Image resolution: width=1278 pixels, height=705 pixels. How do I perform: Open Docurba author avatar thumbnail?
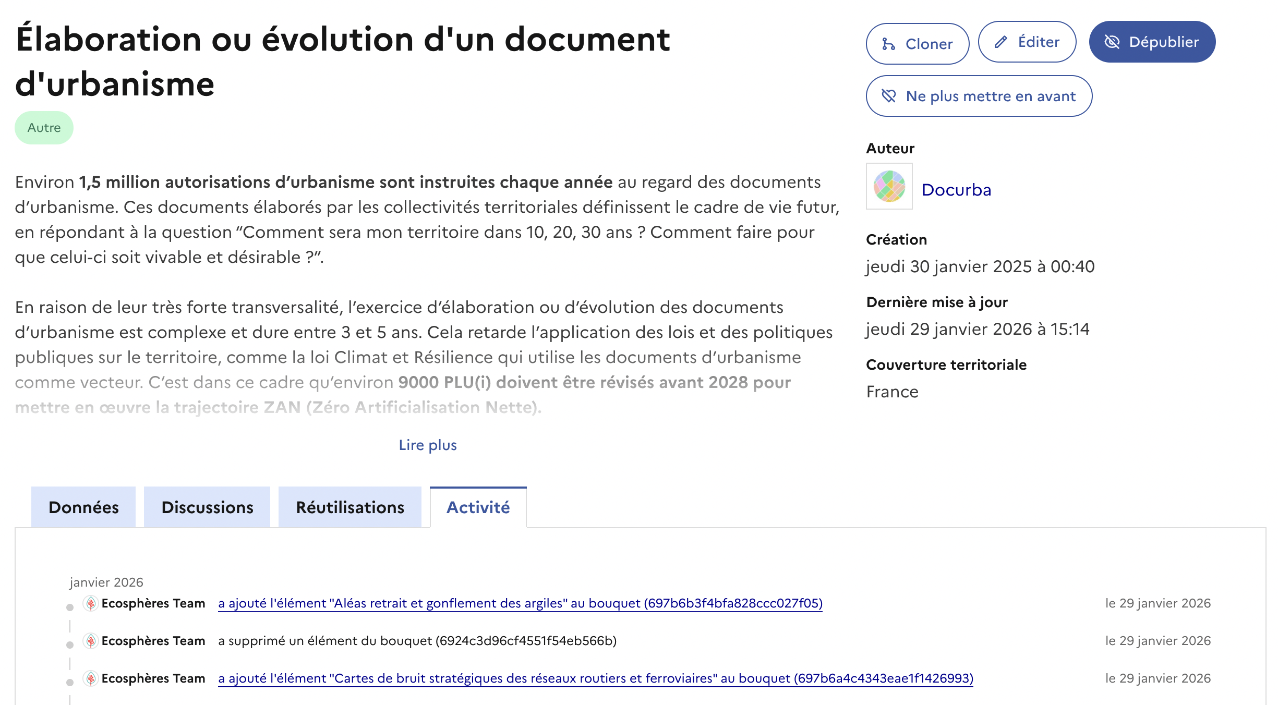(889, 186)
